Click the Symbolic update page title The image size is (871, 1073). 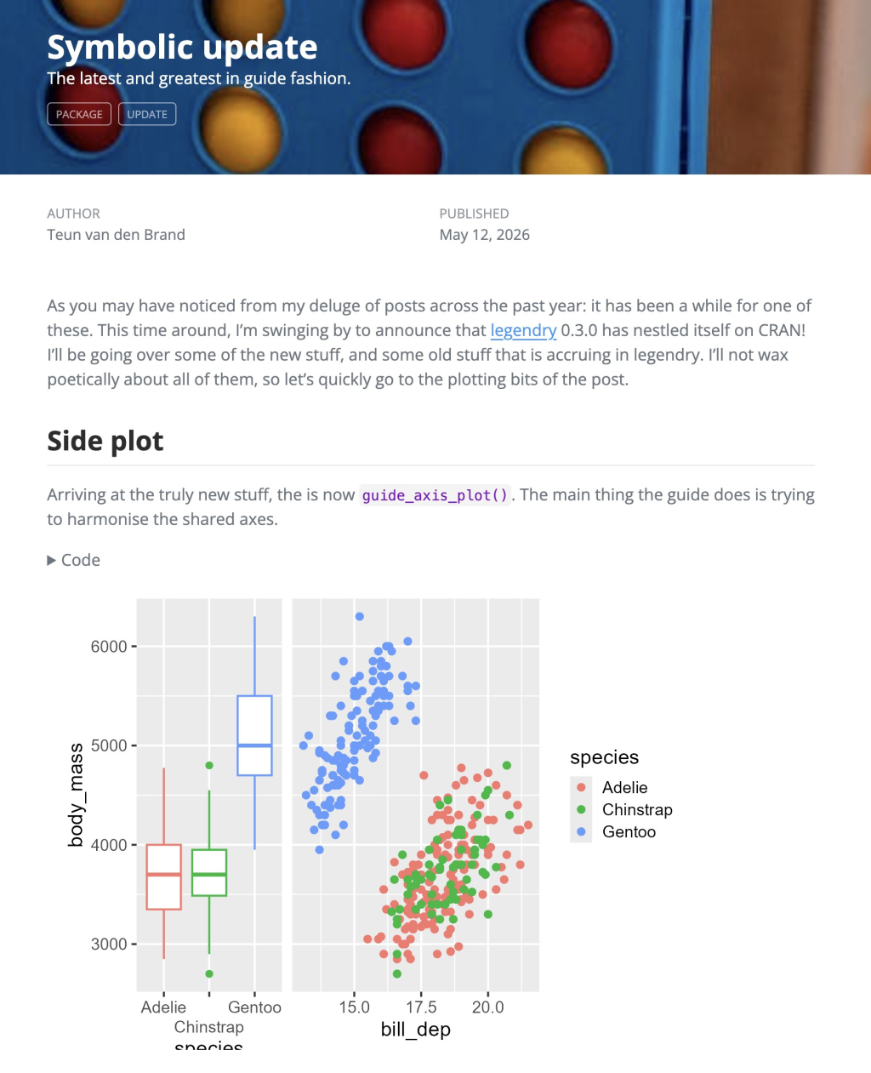[182, 47]
